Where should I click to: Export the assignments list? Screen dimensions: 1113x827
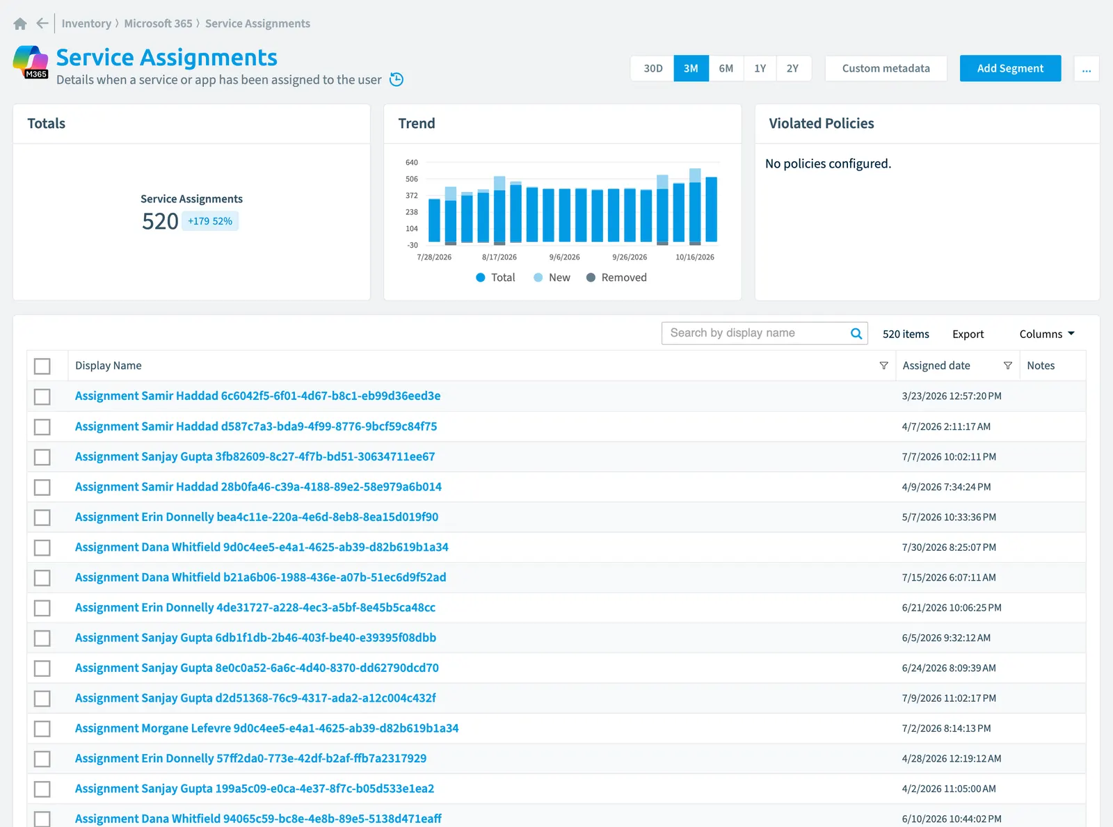[x=968, y=334]
